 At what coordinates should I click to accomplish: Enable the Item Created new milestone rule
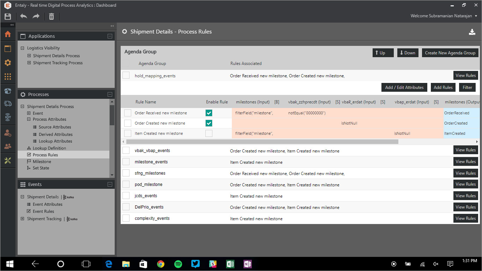(x=209, y=133)
